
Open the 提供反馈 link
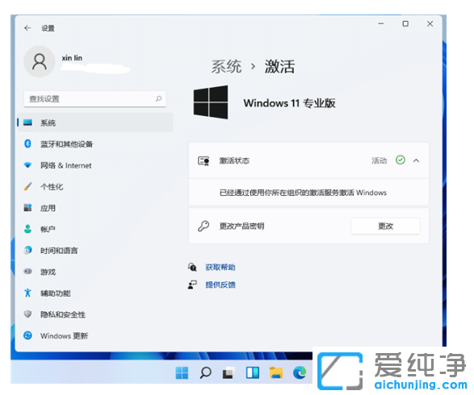pyautogui.click(x=220, y=285)
